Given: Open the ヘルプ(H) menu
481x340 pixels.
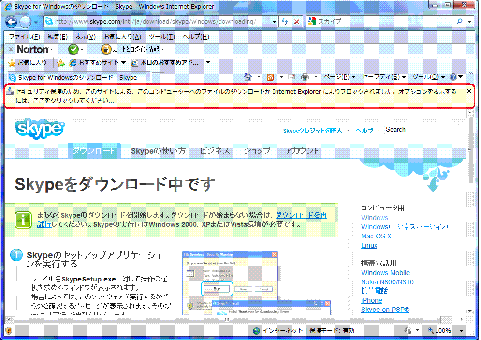Looking at the screenshot, I should click(x=196, y=37).
